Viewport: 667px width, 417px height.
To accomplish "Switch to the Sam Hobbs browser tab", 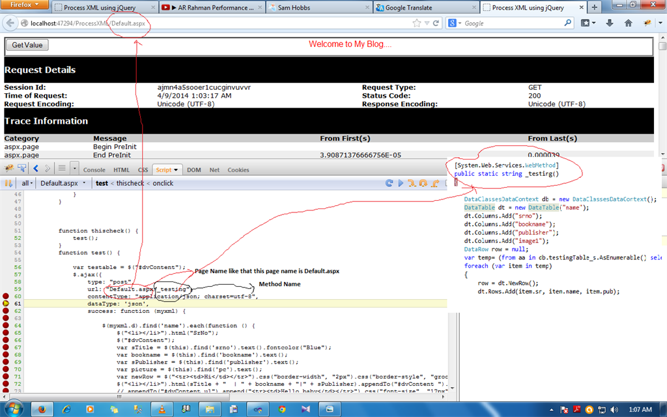I will (319, 7).
